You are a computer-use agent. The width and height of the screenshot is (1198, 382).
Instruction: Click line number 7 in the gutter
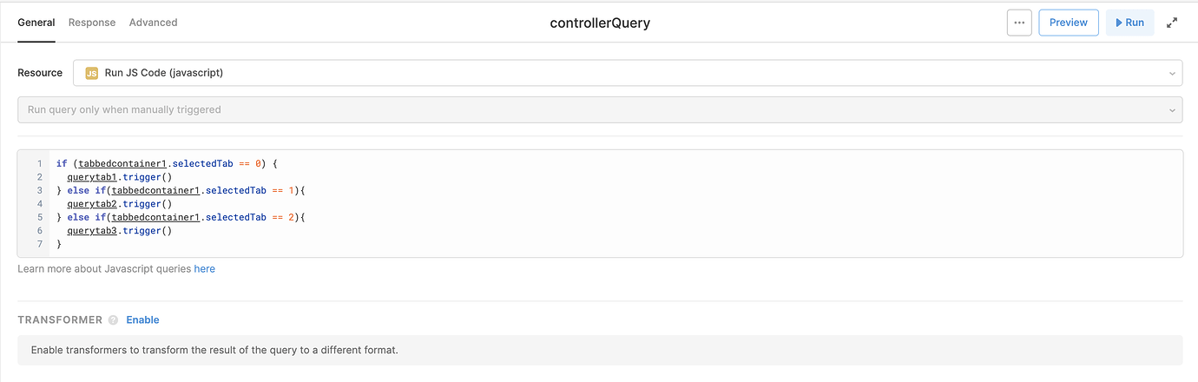39,245
